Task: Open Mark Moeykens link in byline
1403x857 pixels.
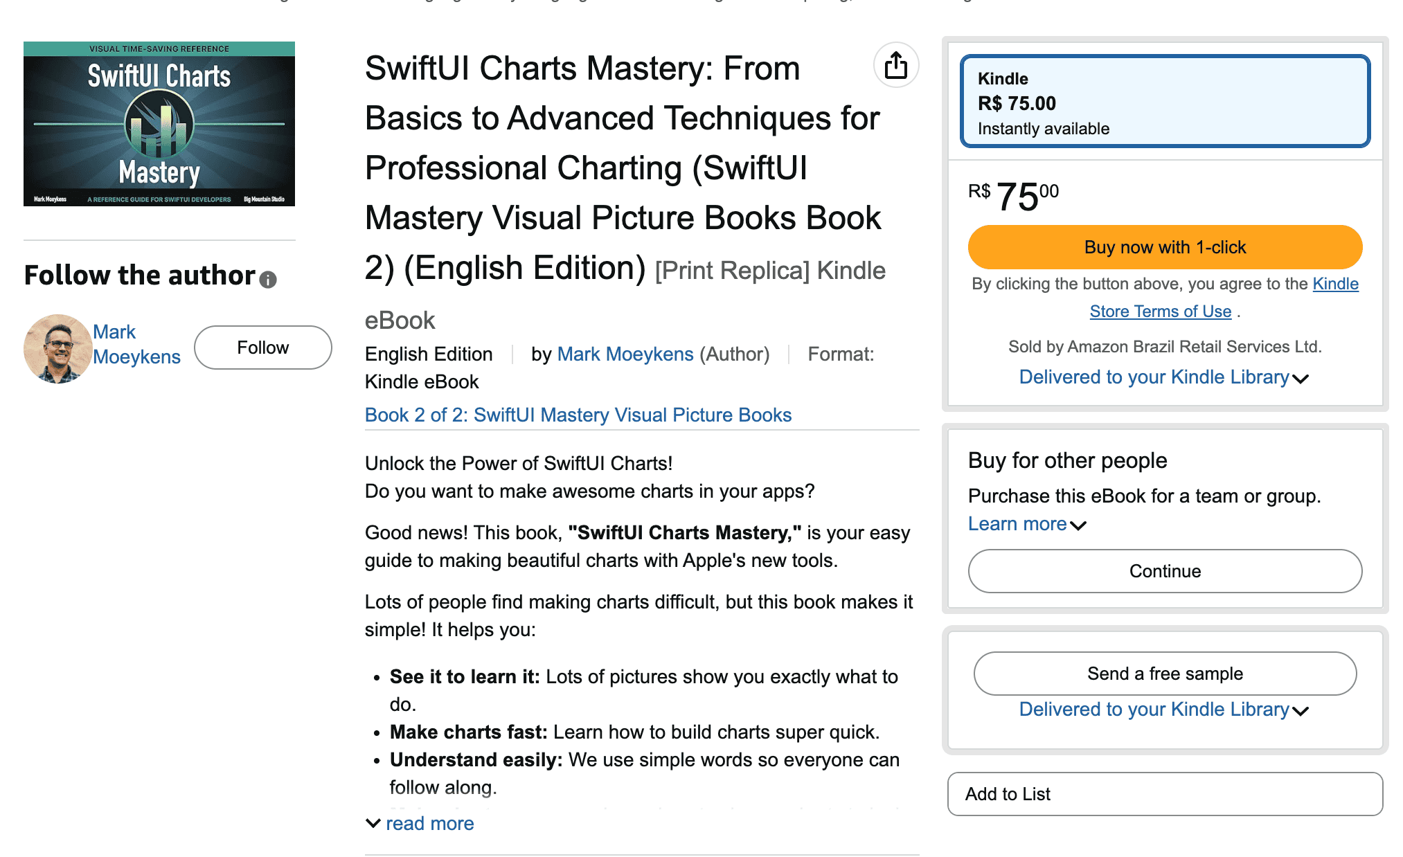Action: click(625, 354)
